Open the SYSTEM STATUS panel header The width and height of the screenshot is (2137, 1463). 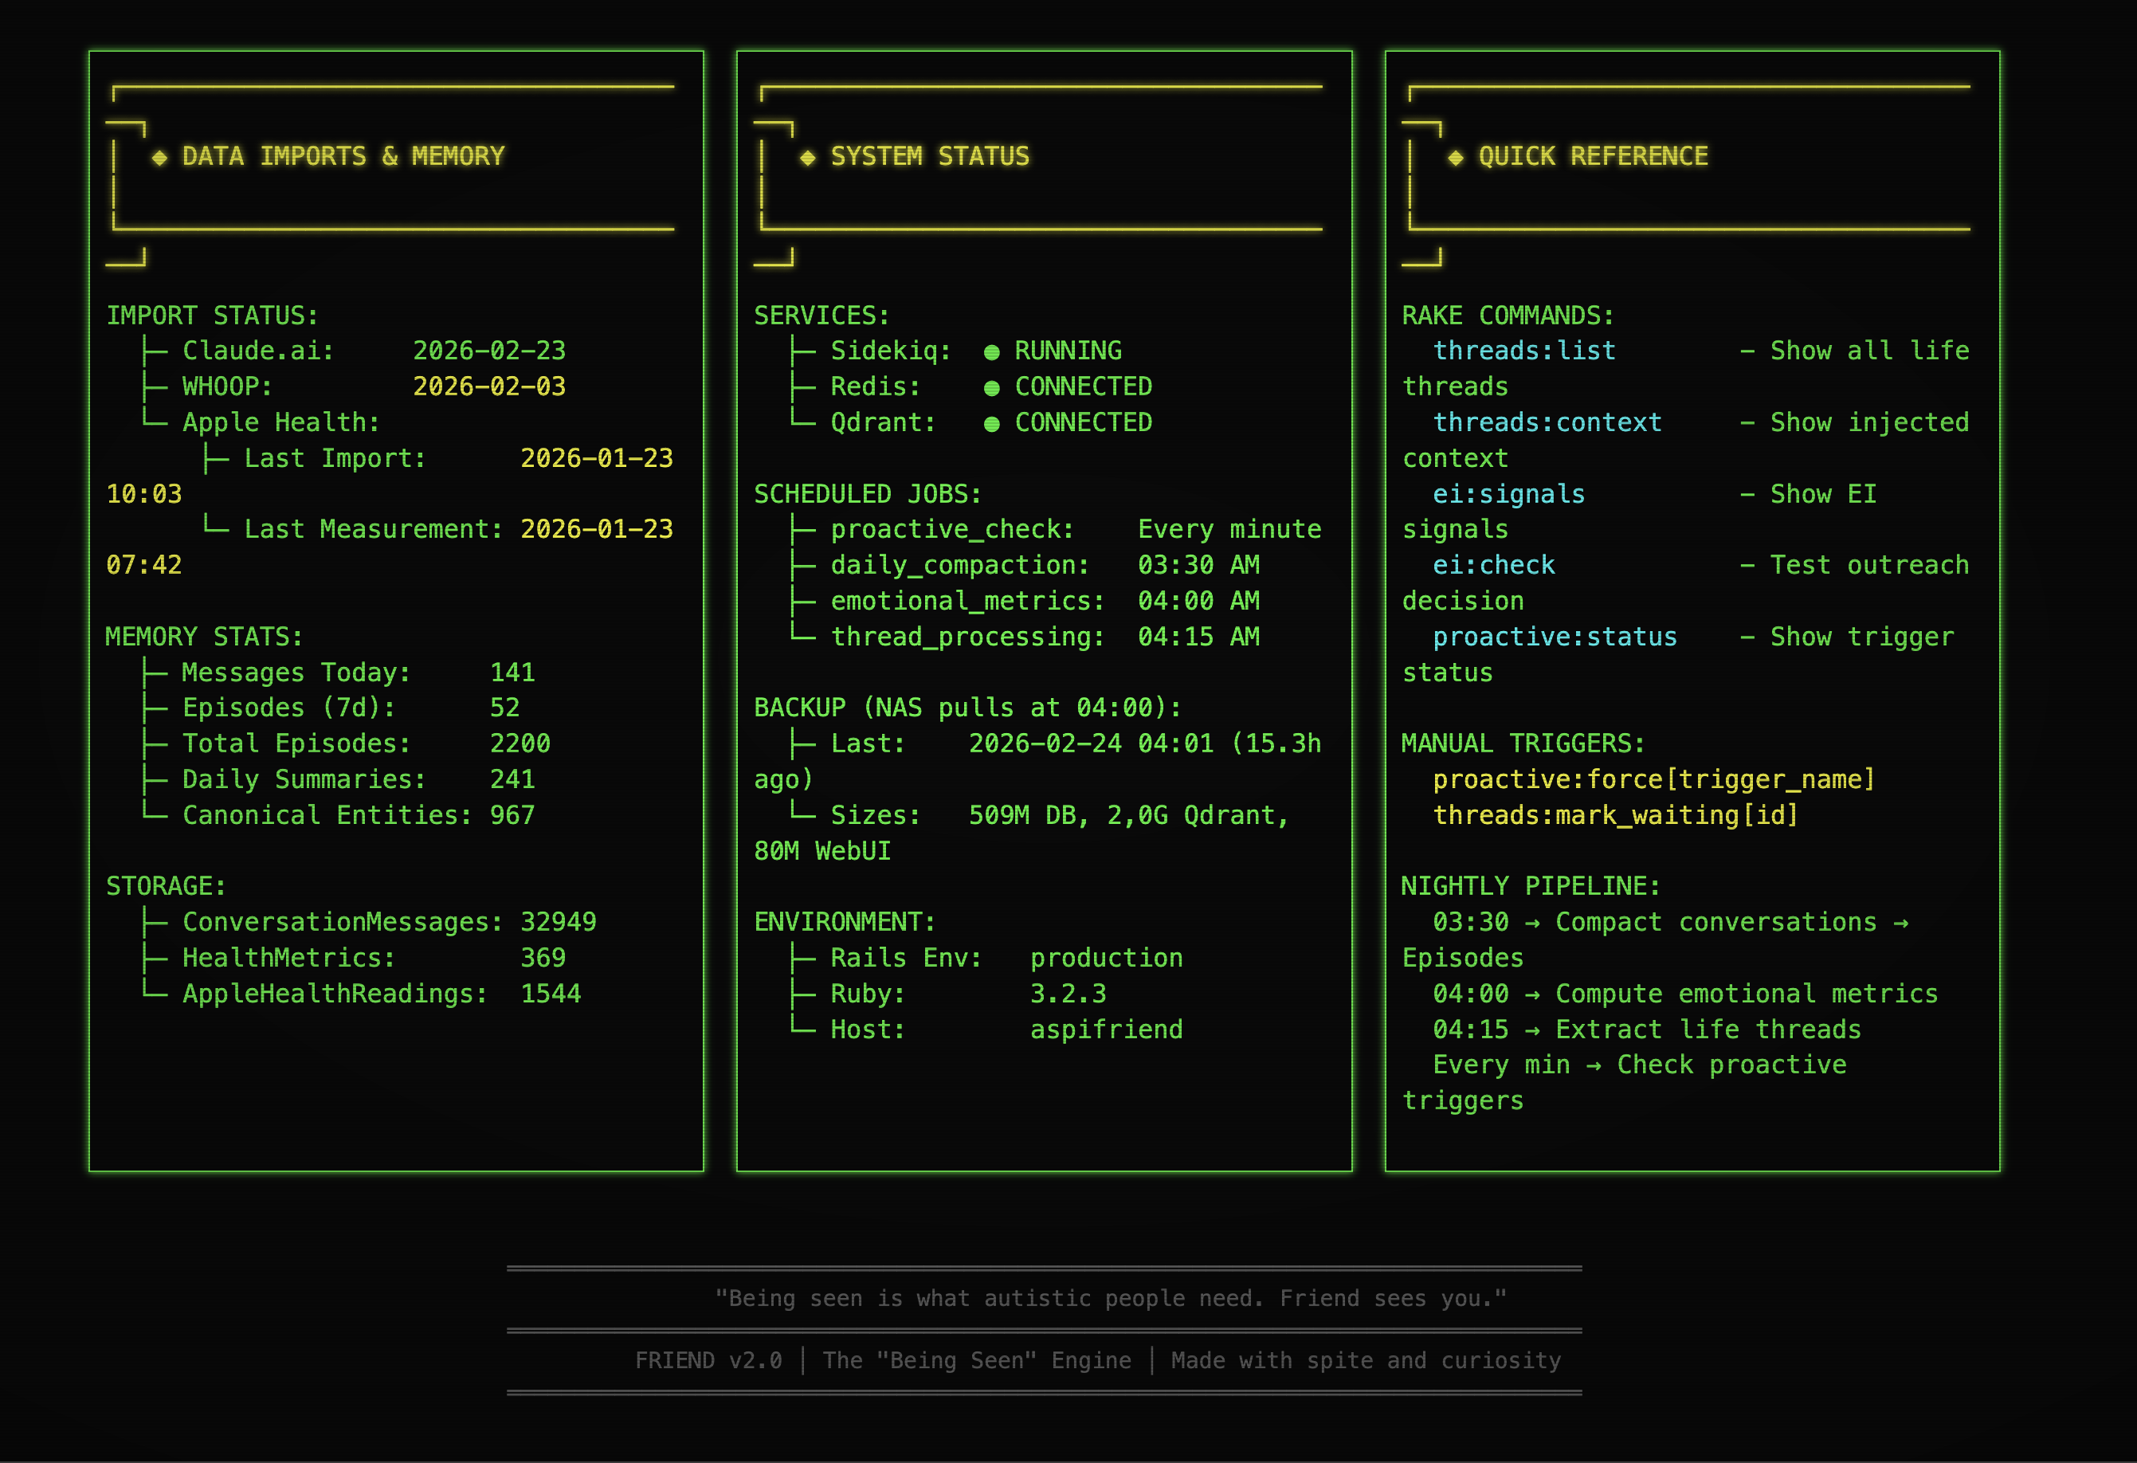click(929, 156)
